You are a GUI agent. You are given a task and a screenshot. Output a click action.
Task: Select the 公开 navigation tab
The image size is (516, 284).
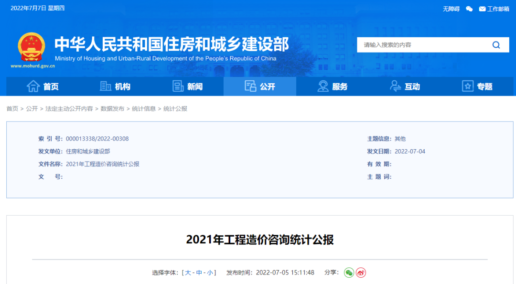point(260,87)
